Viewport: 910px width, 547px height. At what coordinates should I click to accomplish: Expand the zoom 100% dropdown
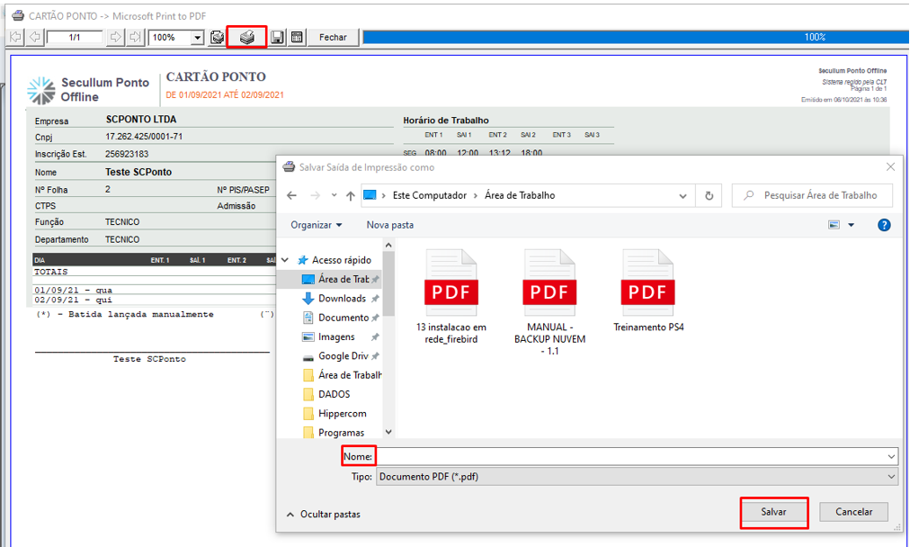point(197,38)
